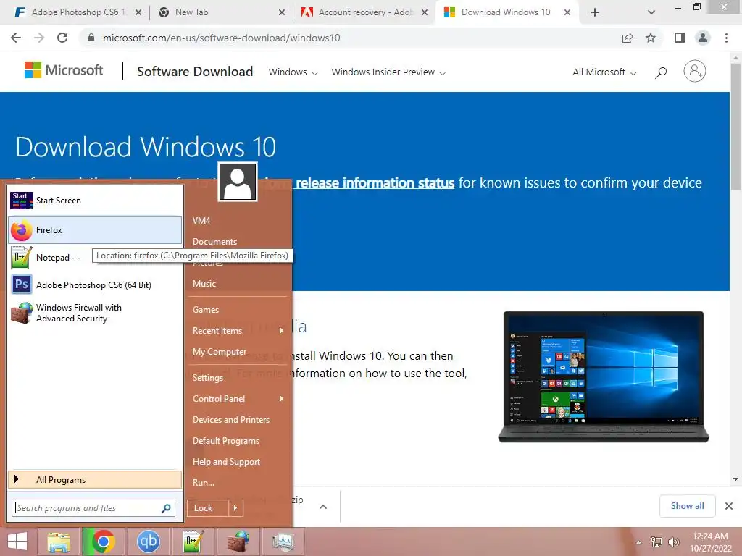This screenshot has height=556, width=742.
Task: Click Show all downloads button
Action: pos(687,506)
